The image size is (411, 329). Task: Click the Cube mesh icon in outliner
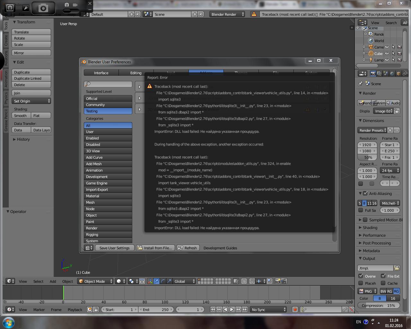371,53
